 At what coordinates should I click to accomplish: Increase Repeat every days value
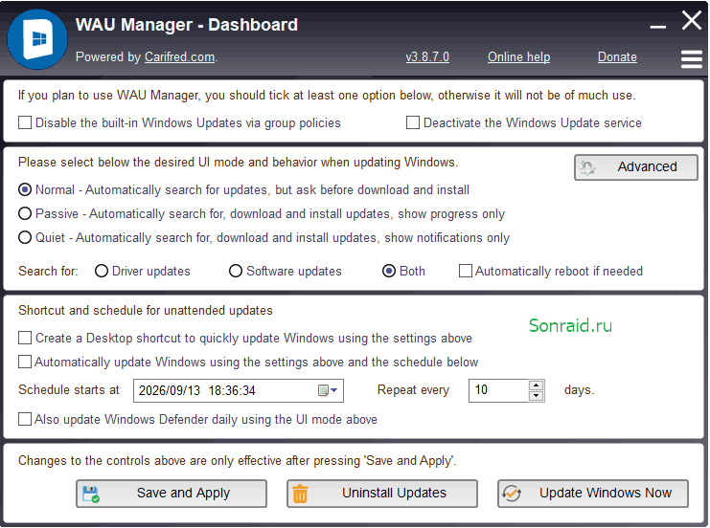click(x=537, y=385)
